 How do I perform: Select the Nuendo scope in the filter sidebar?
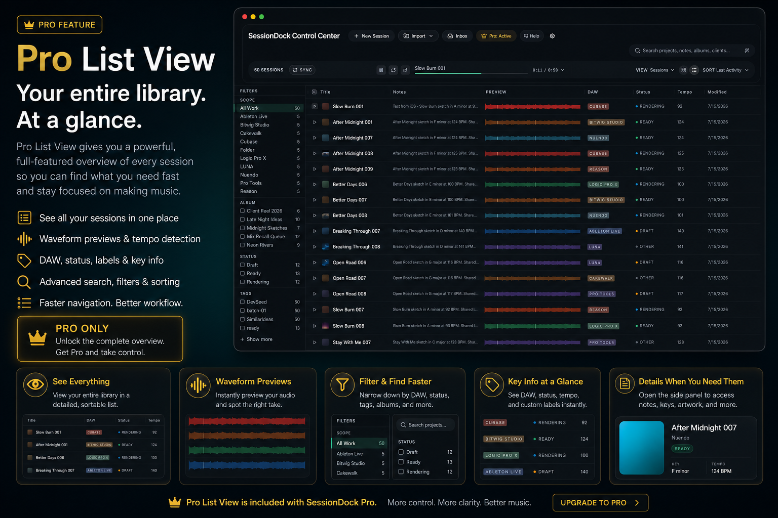click(270, 175)
